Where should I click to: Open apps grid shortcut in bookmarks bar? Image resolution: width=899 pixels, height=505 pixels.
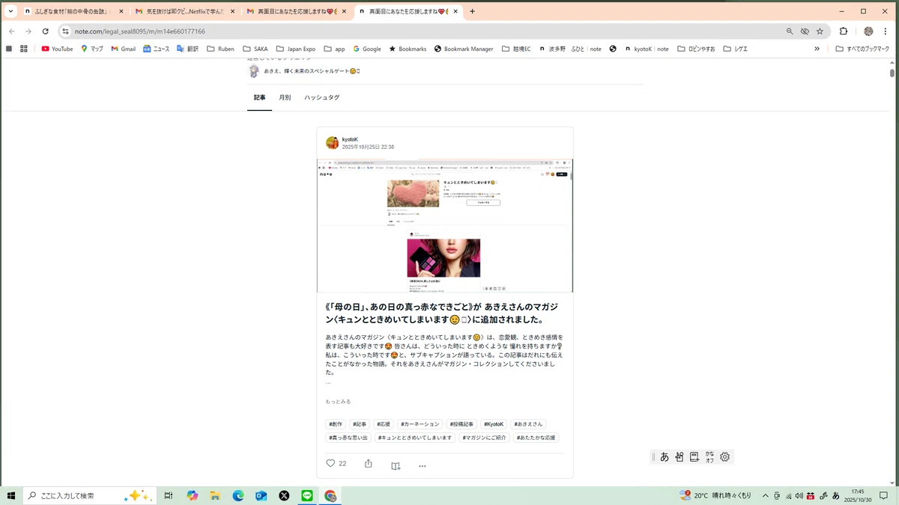click(24, 49)
